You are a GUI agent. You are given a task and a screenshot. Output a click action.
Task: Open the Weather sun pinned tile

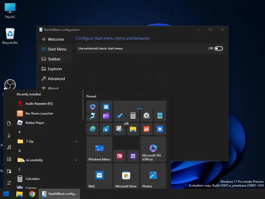[x=160, y=129]
